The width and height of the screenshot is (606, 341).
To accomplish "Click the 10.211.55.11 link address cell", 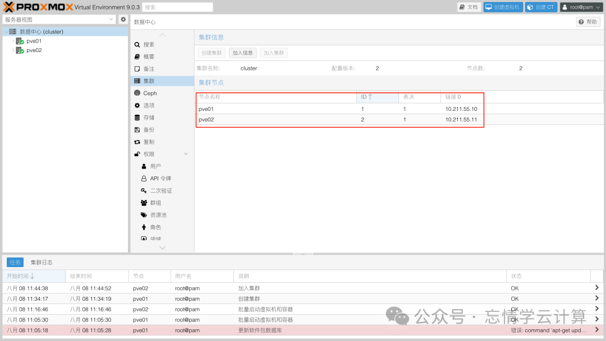I will (461, 120).
